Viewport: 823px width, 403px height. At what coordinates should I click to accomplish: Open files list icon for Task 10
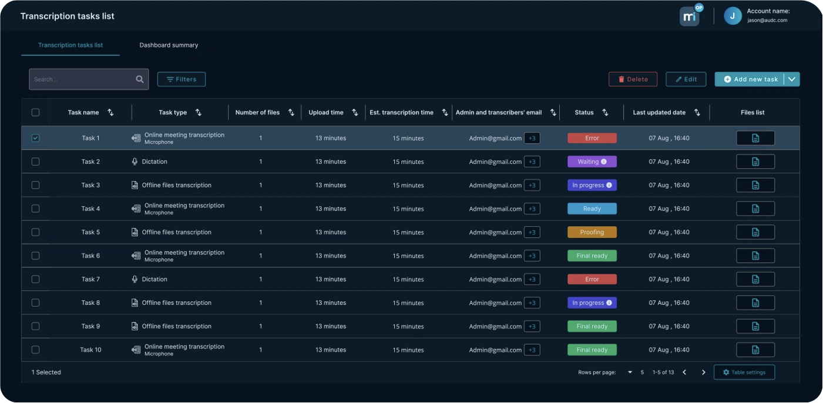pyautogui.click(x=755, y=350)
